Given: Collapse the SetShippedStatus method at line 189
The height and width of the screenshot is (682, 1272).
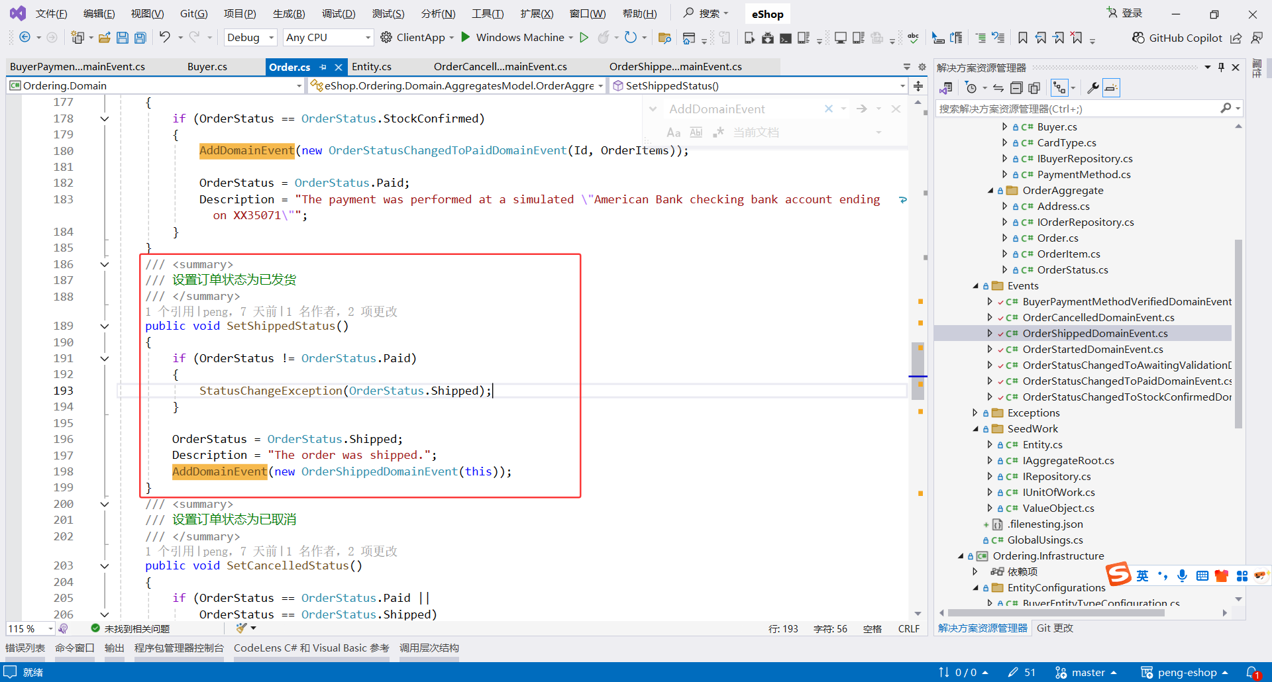Looking at the screenshot, I should point(105,326).
